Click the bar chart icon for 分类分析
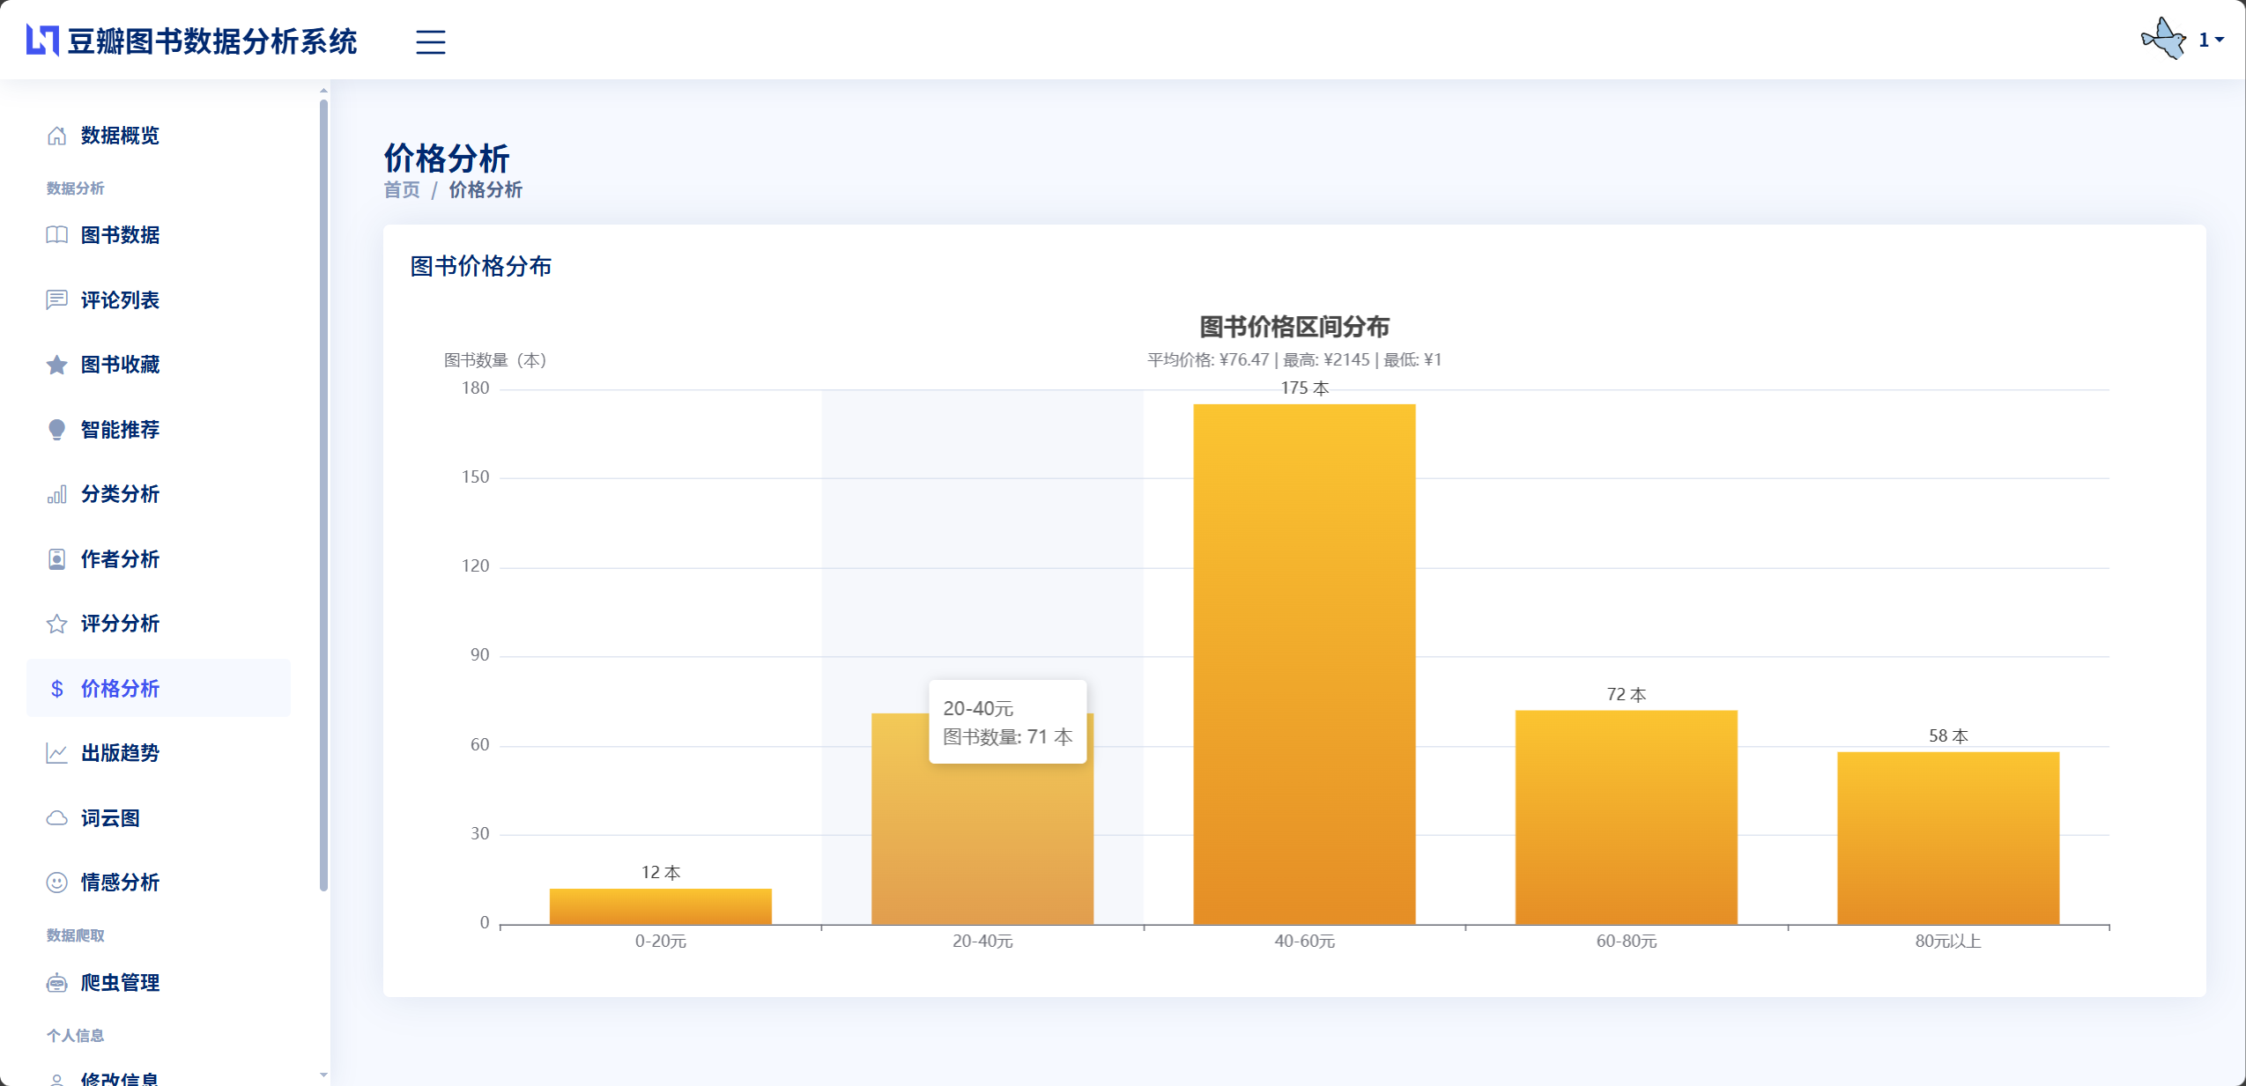Viewport: 2246px width, 1086px height. click(56, 494)
